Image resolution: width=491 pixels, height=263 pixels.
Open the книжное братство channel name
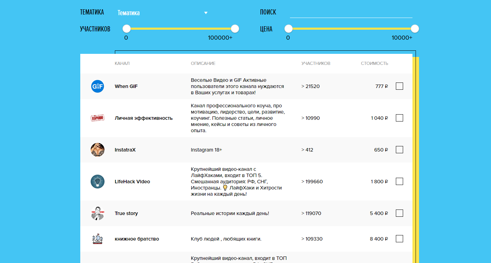(x=137, y=239)
